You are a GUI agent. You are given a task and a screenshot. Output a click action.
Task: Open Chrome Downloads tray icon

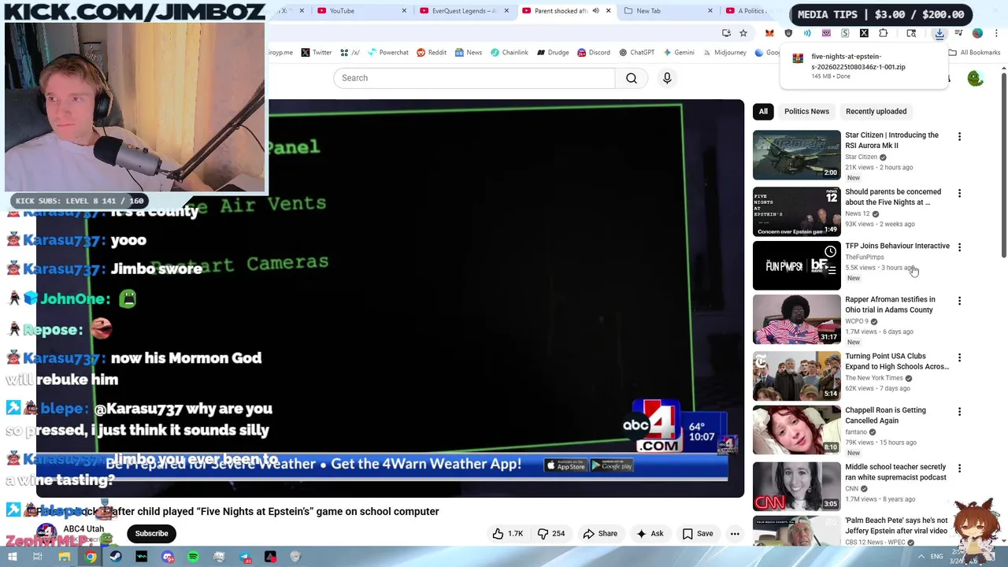coord(939,33)
